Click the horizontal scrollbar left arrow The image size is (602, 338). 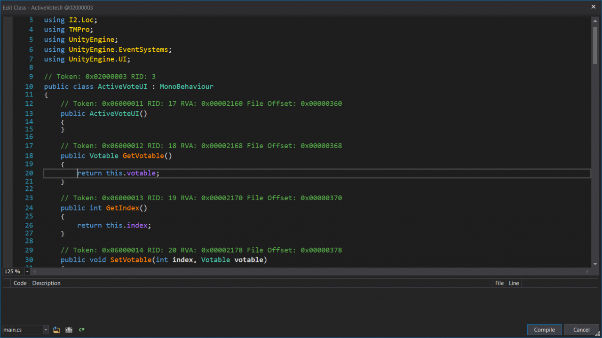34,272
